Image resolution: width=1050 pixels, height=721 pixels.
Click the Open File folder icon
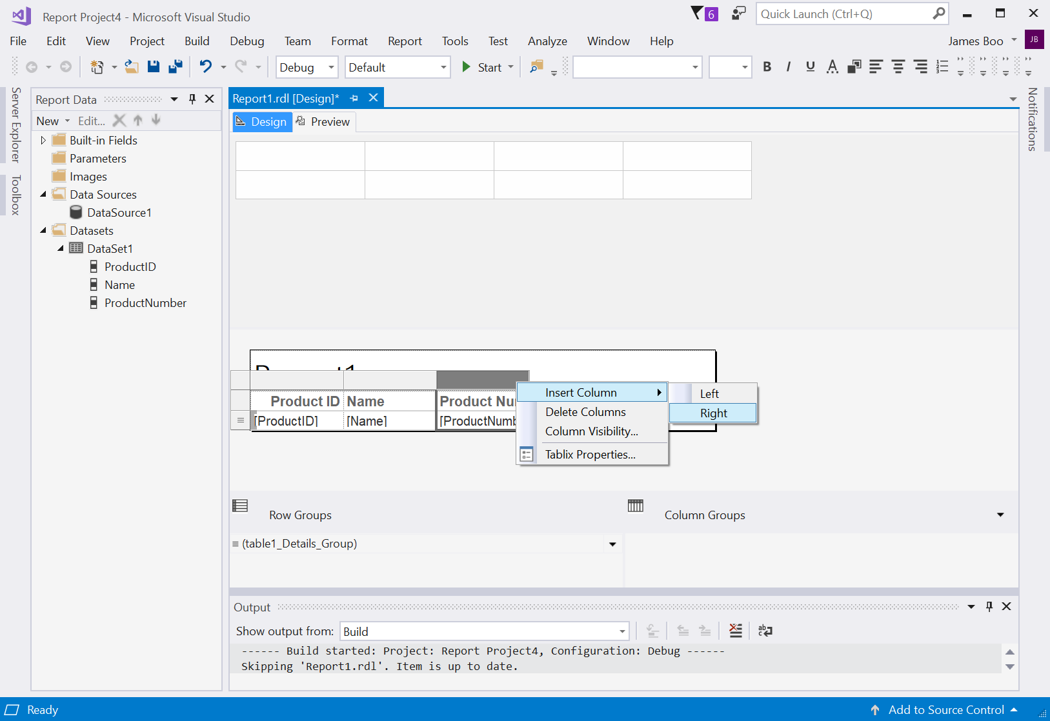click(x=132, y=66)
